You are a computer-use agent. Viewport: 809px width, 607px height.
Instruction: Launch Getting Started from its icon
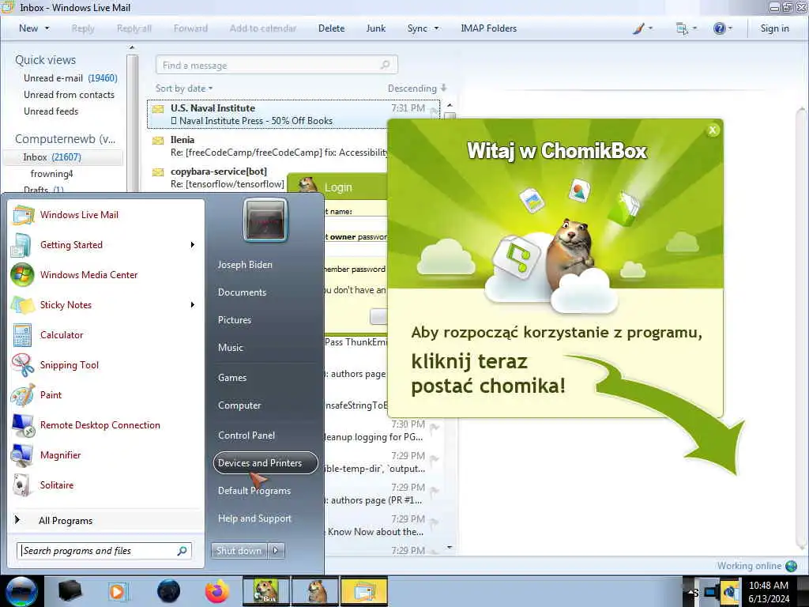click(x=21, y=245)
